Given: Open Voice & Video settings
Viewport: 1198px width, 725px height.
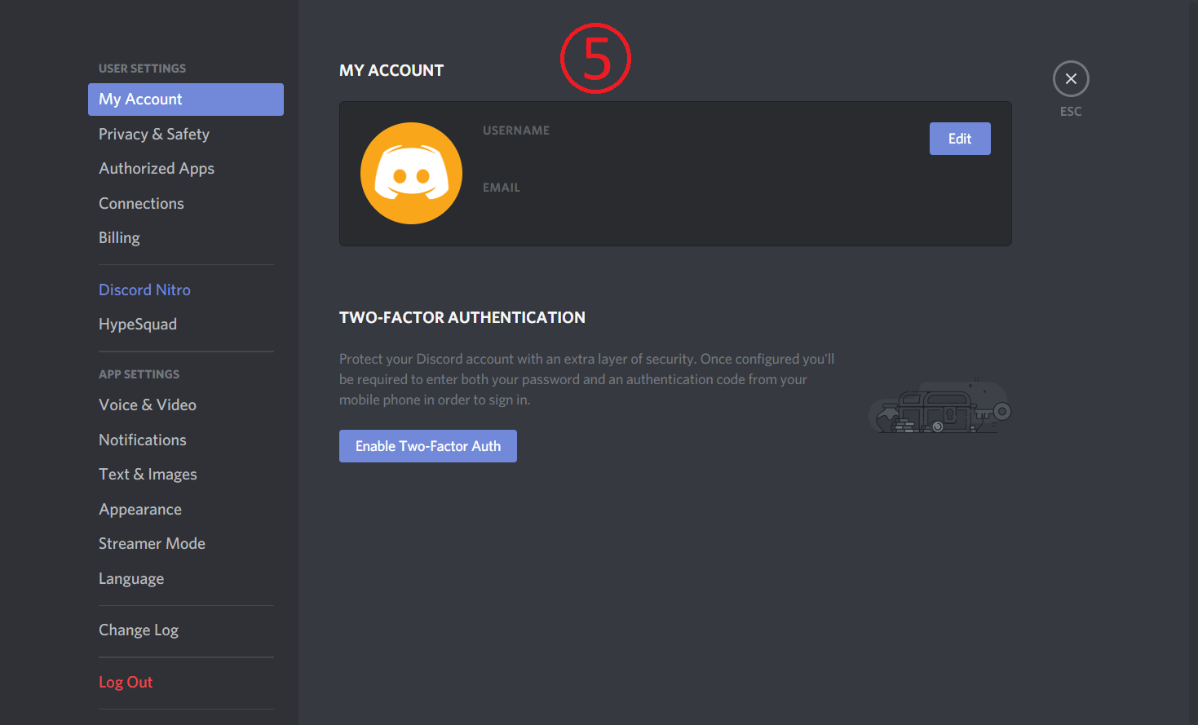Looking at the screenshot, I should [x=148, y=405].
